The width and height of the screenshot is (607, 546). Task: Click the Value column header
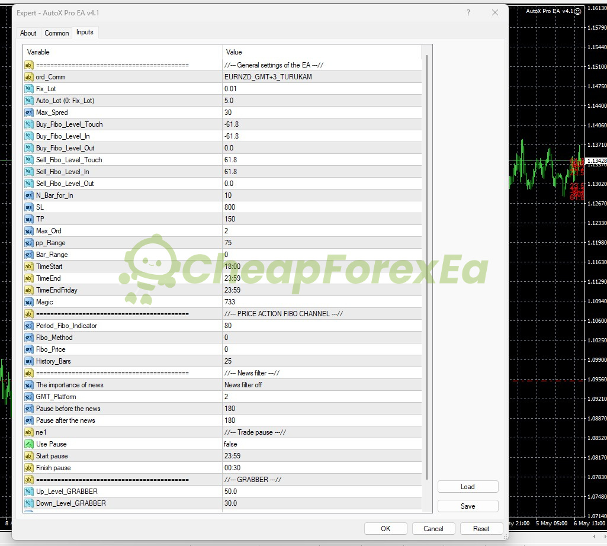tap(322, 52)
